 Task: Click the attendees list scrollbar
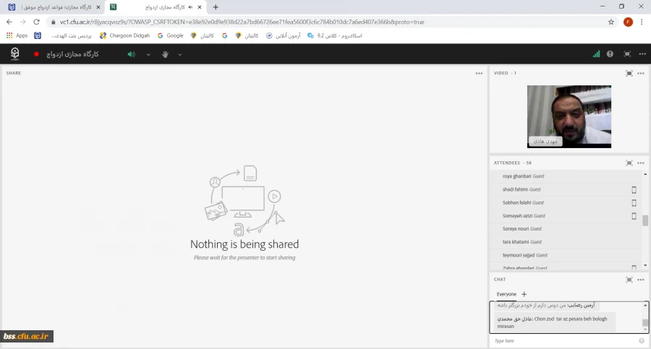[645, 220]
